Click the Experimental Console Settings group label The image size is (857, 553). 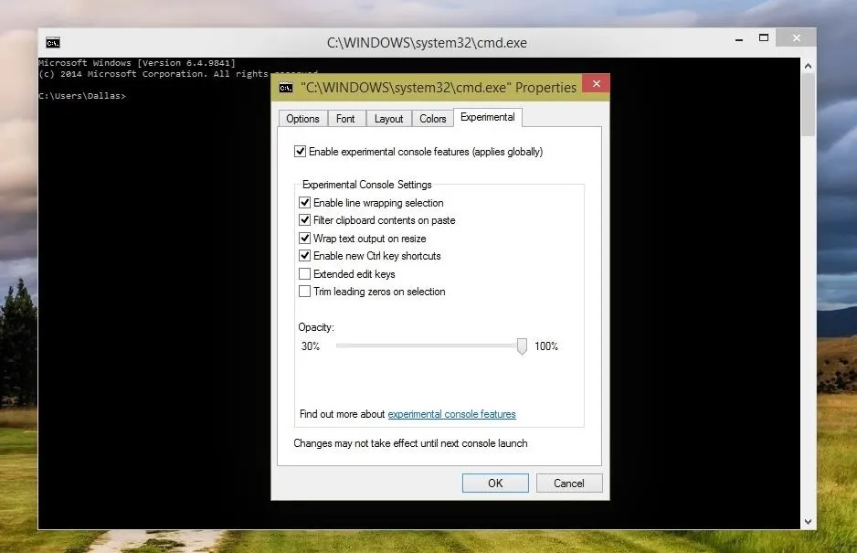tap(366, 185)
